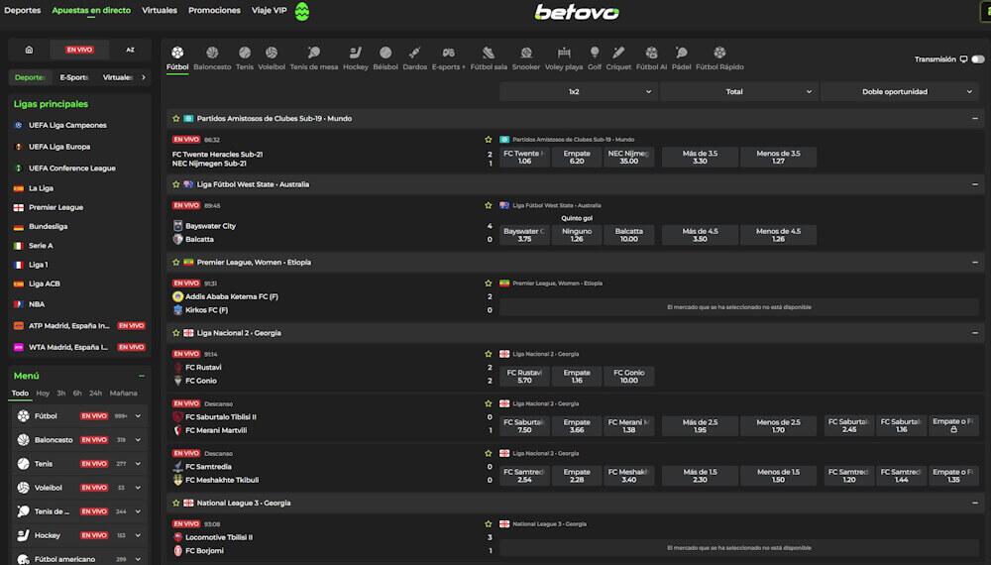
Task: Bet on Menos de 4.5 at 1.26
Action: pyautogui.click(x=778, y=235)
